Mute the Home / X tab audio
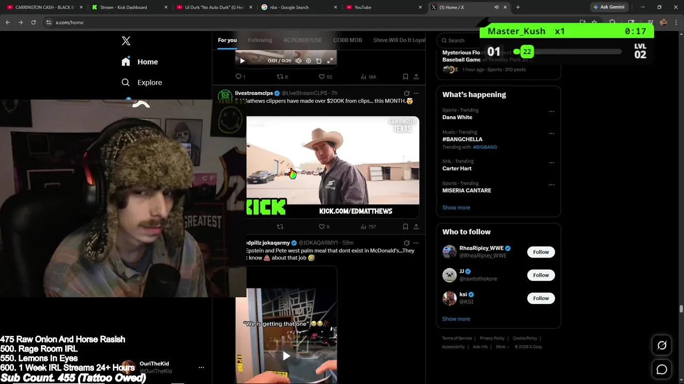 (496, 7)
